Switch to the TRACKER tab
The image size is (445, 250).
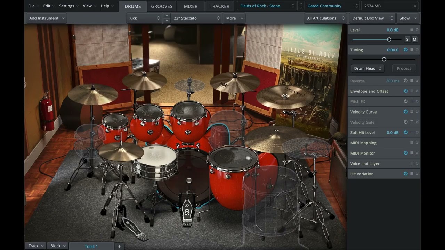pyautogui.click(x=220, y=6)
